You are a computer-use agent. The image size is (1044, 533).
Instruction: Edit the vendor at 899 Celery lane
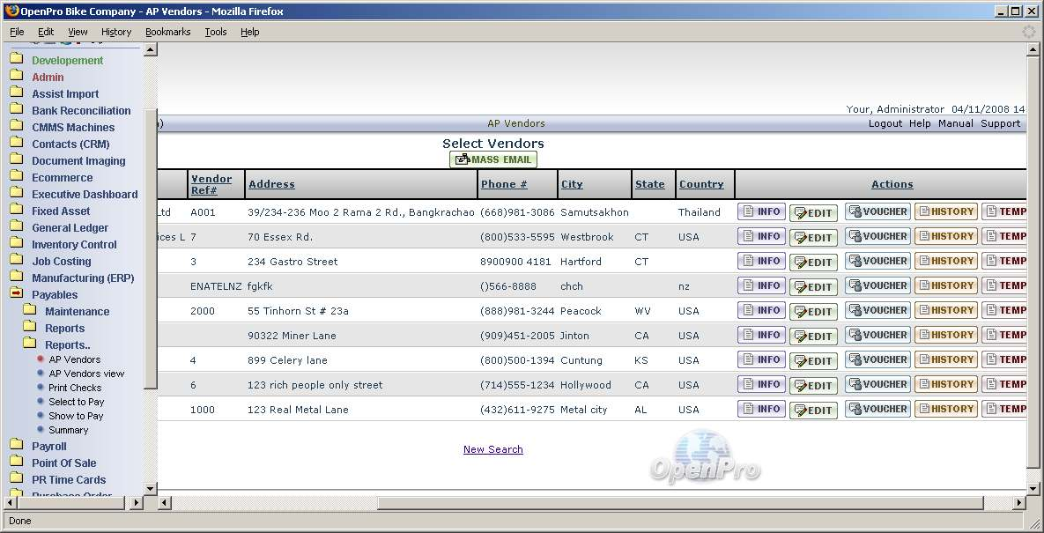[812, 360]
